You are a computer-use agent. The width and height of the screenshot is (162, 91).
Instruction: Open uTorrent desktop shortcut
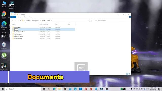coord(4,56)
